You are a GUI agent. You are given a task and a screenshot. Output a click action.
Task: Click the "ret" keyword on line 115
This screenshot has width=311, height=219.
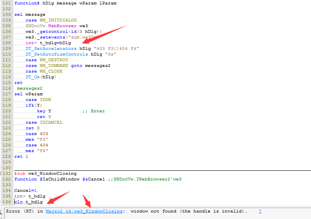(x=18, y=83)
